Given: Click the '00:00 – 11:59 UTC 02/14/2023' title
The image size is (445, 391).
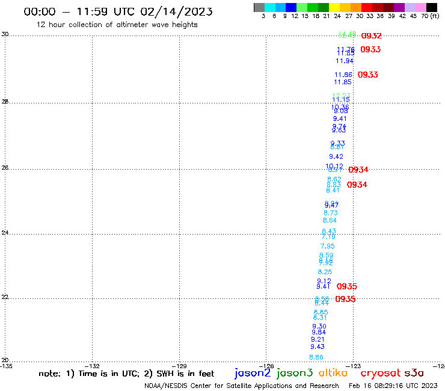Looking at the screenshot, I should pos(118,11).
